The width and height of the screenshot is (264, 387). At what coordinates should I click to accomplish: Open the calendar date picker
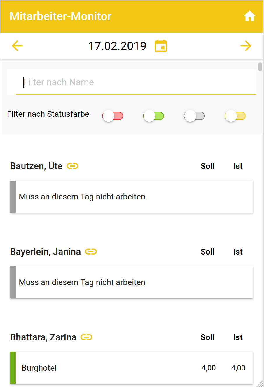(161, 46)
